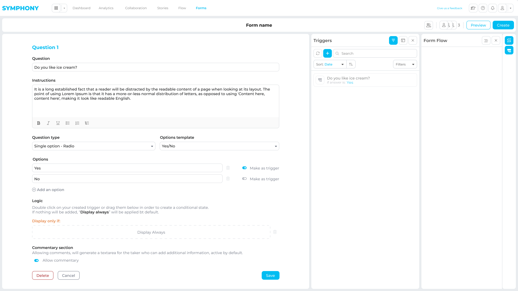Open the app grid launcher icon
518x291 pixels.
56,8
